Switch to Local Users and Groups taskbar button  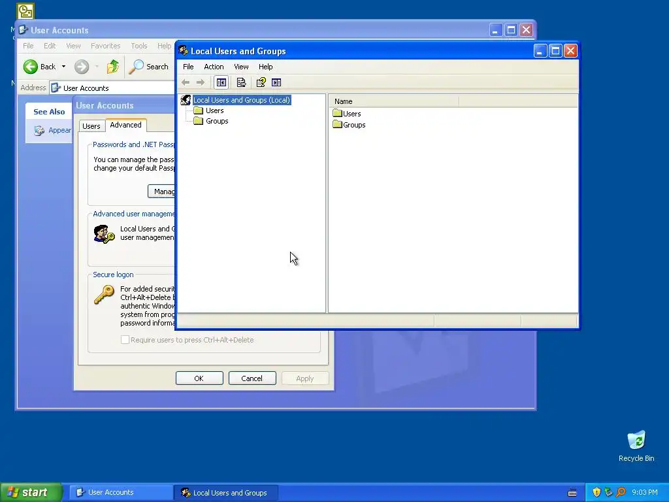point(225,493)
